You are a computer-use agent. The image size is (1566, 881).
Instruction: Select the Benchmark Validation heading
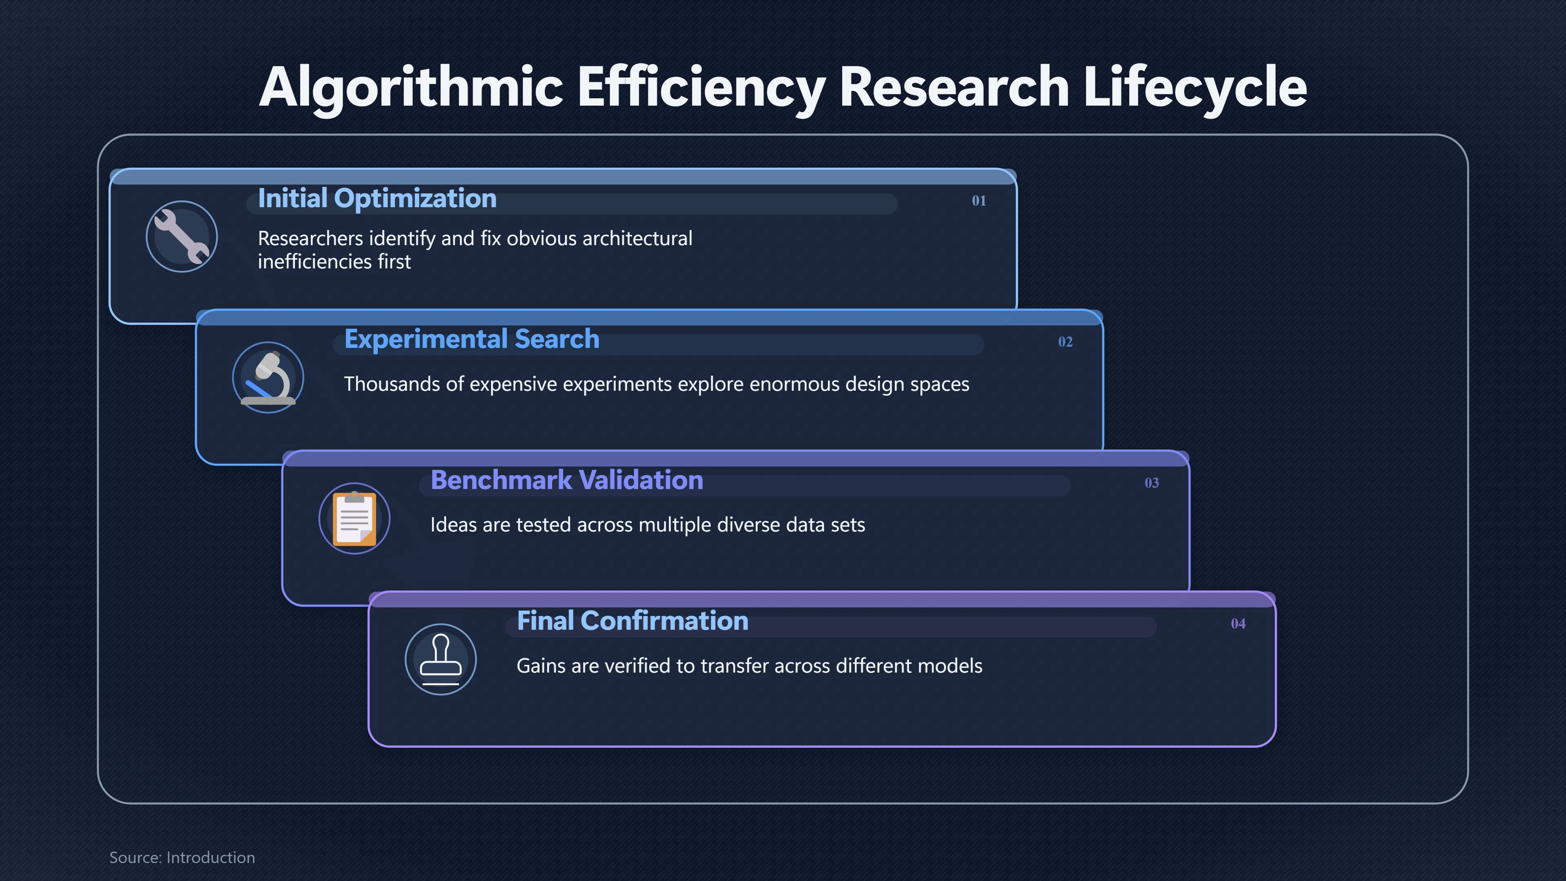(x=566, y=480)
